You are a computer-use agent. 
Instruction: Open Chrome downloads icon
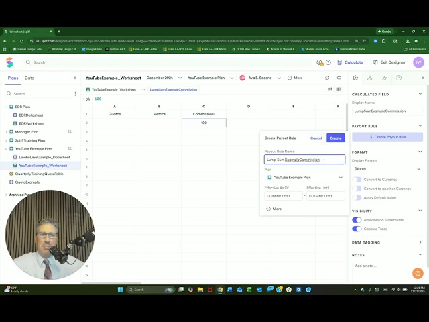408,41
